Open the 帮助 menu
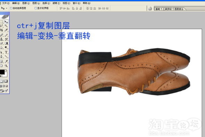 point(87,3)
